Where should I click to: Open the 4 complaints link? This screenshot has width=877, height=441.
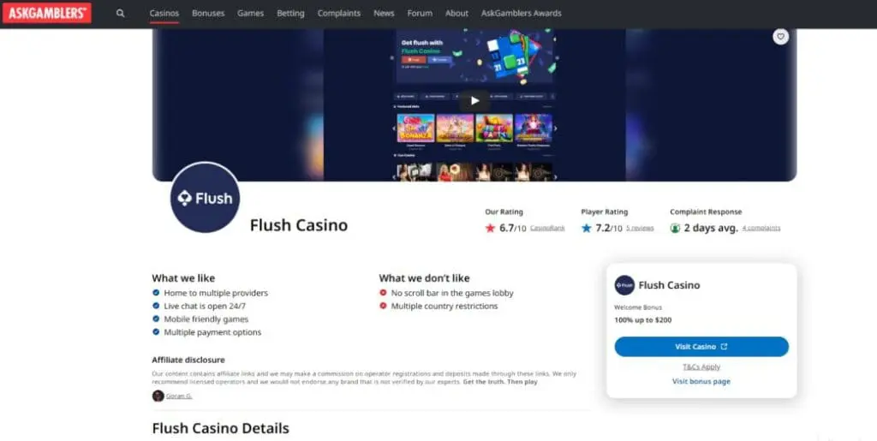pyautogui.click(x=761, y=228)
